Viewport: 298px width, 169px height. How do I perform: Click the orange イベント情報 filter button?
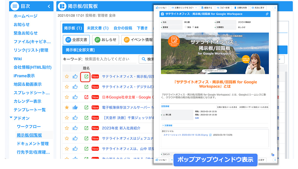click(138, 40)
